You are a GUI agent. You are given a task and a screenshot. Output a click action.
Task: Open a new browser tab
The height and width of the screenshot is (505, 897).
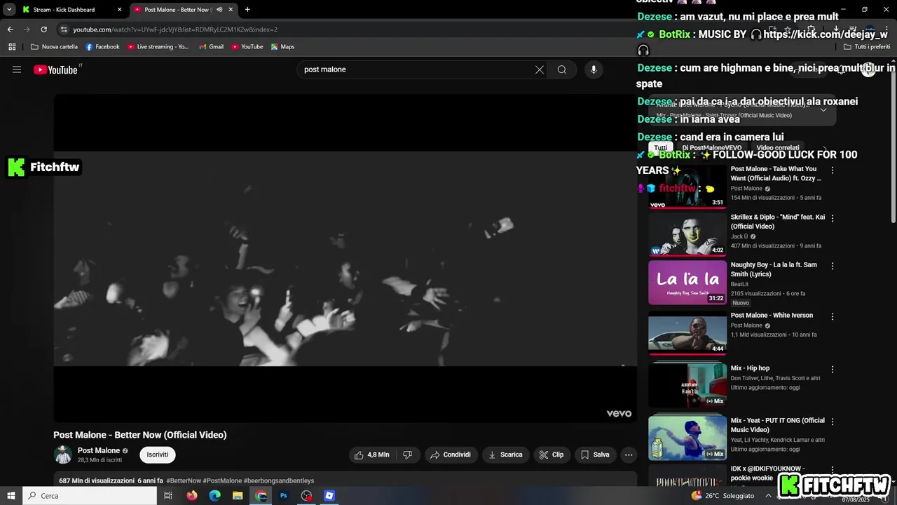[247, 10]
